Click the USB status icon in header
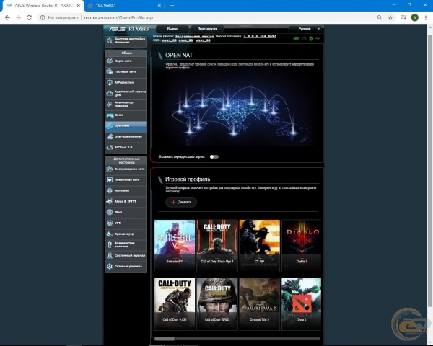 pyautogui.click(x=318, y=39)
